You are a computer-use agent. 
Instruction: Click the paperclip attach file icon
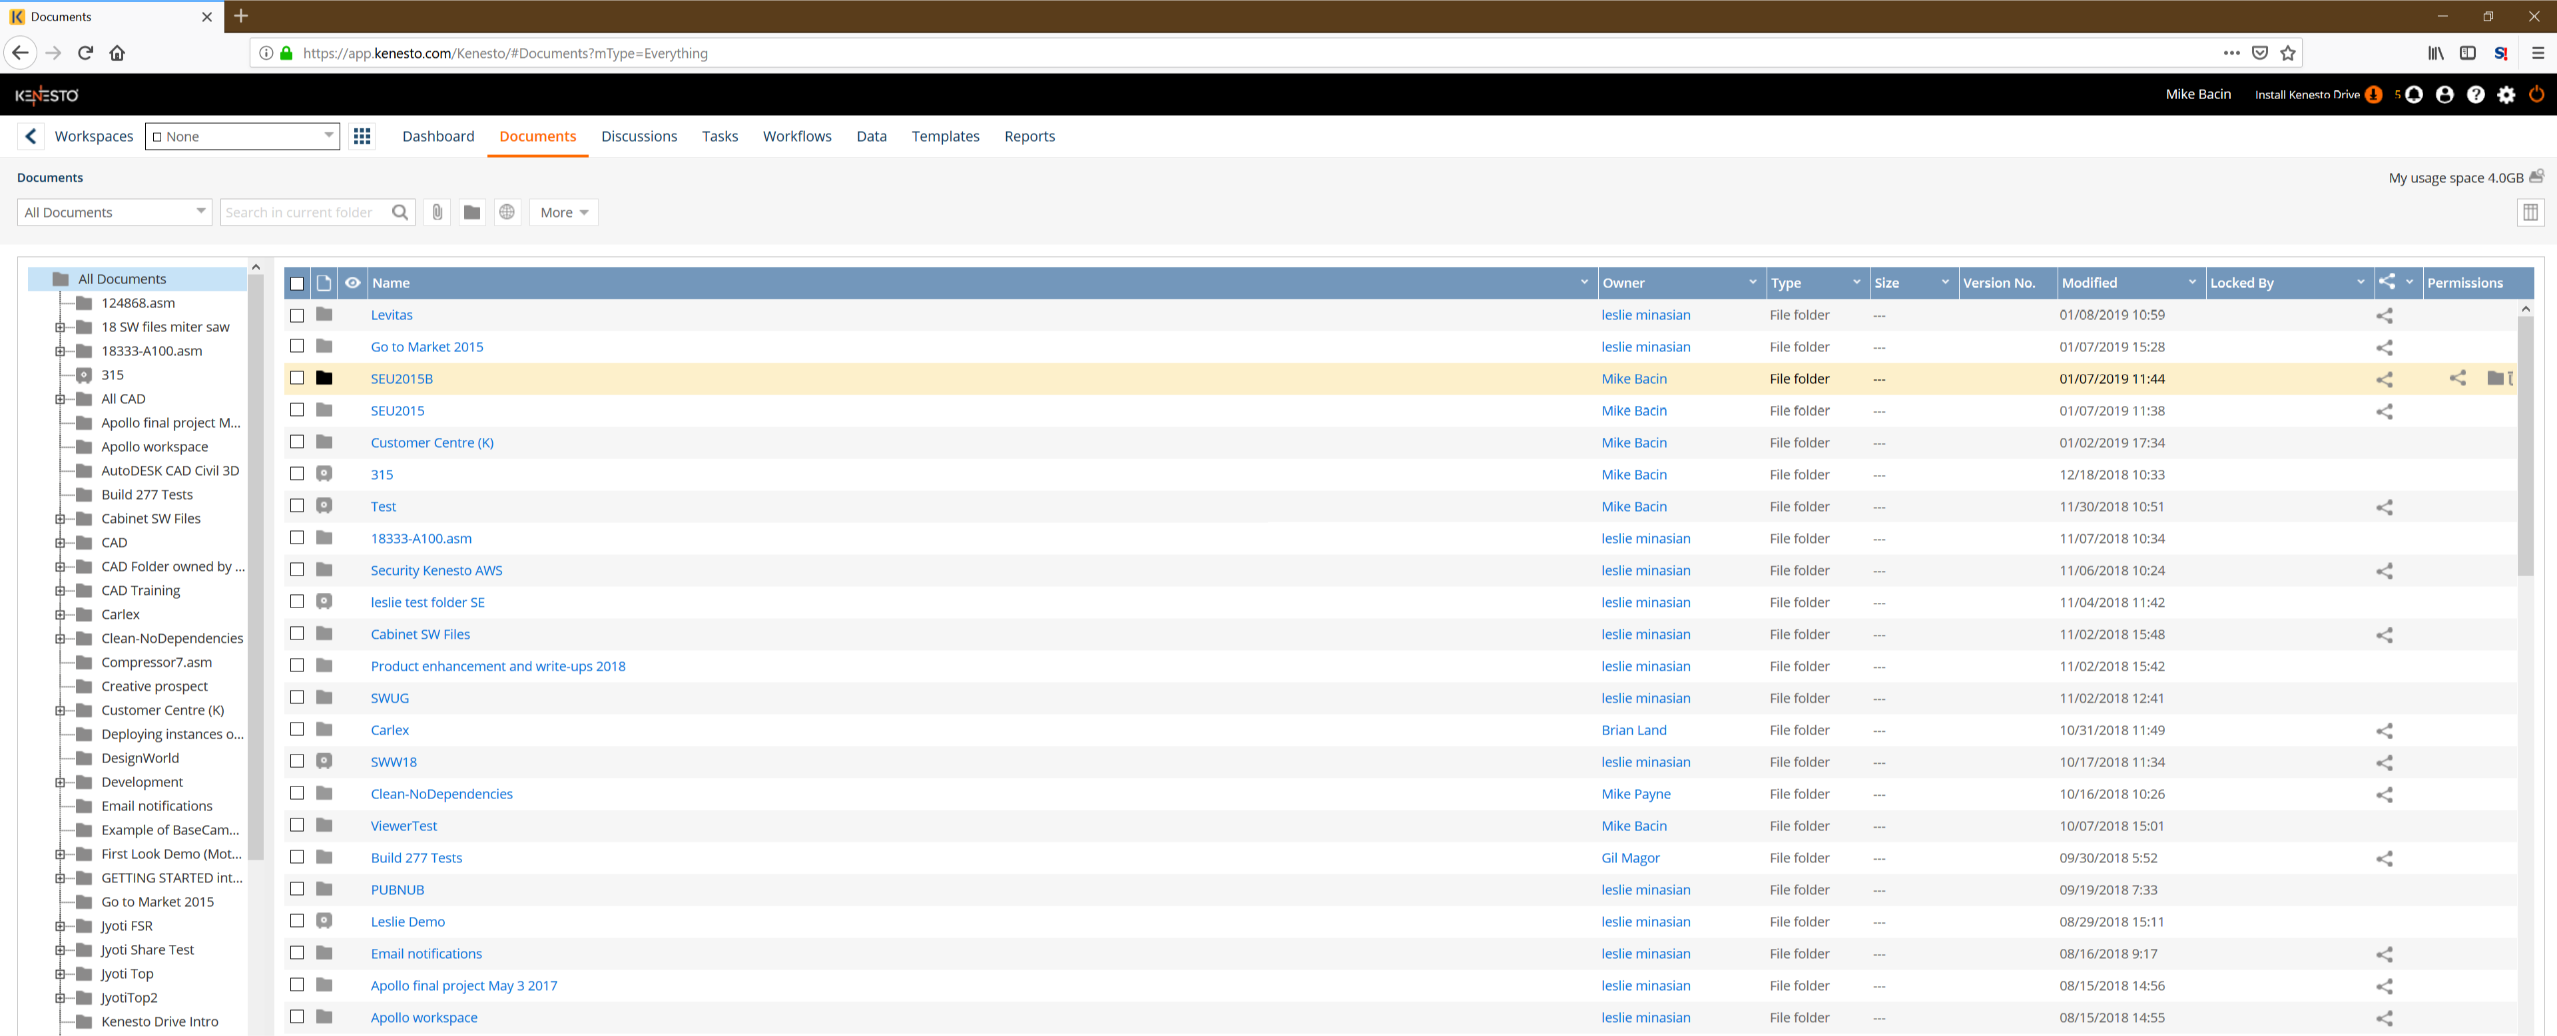[x=437, y=212]
